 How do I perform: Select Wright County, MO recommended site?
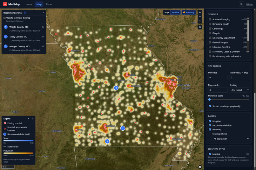click(24, 29)
